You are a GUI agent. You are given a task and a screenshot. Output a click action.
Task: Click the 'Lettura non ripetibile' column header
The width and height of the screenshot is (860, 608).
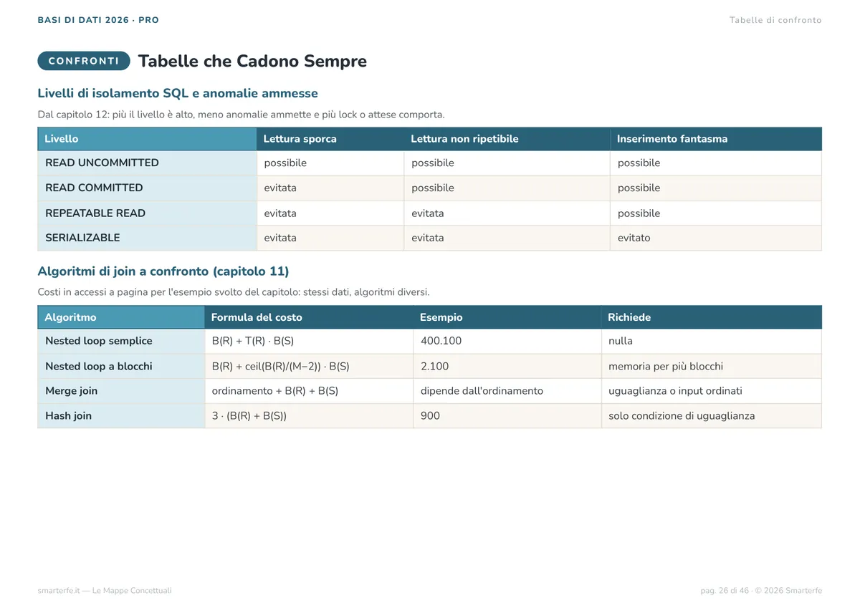[x=507, y=139]
